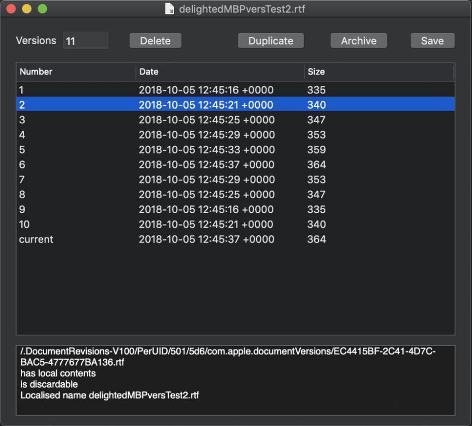Sort by the Number column header

(x=75, y=71)
